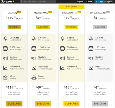The width and height of the screenshot is (115, 108).
Task: Click the ON-AIR TALENT plan title
Action: [x=98, y=13]
